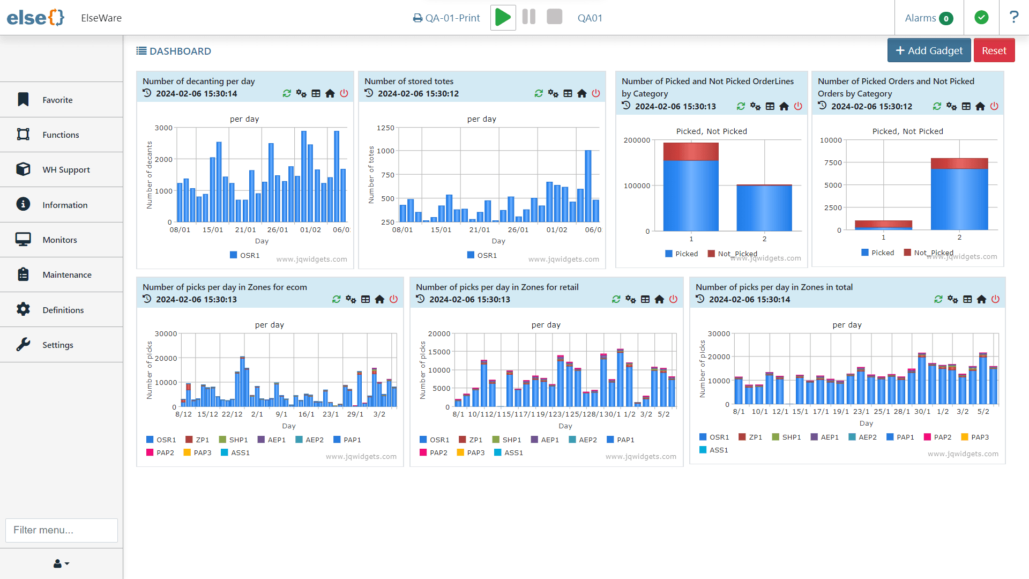Click the DASHBOARD heading
Image resolution: width=1029 pixels, height=579 pixels.
click(174, 51)
